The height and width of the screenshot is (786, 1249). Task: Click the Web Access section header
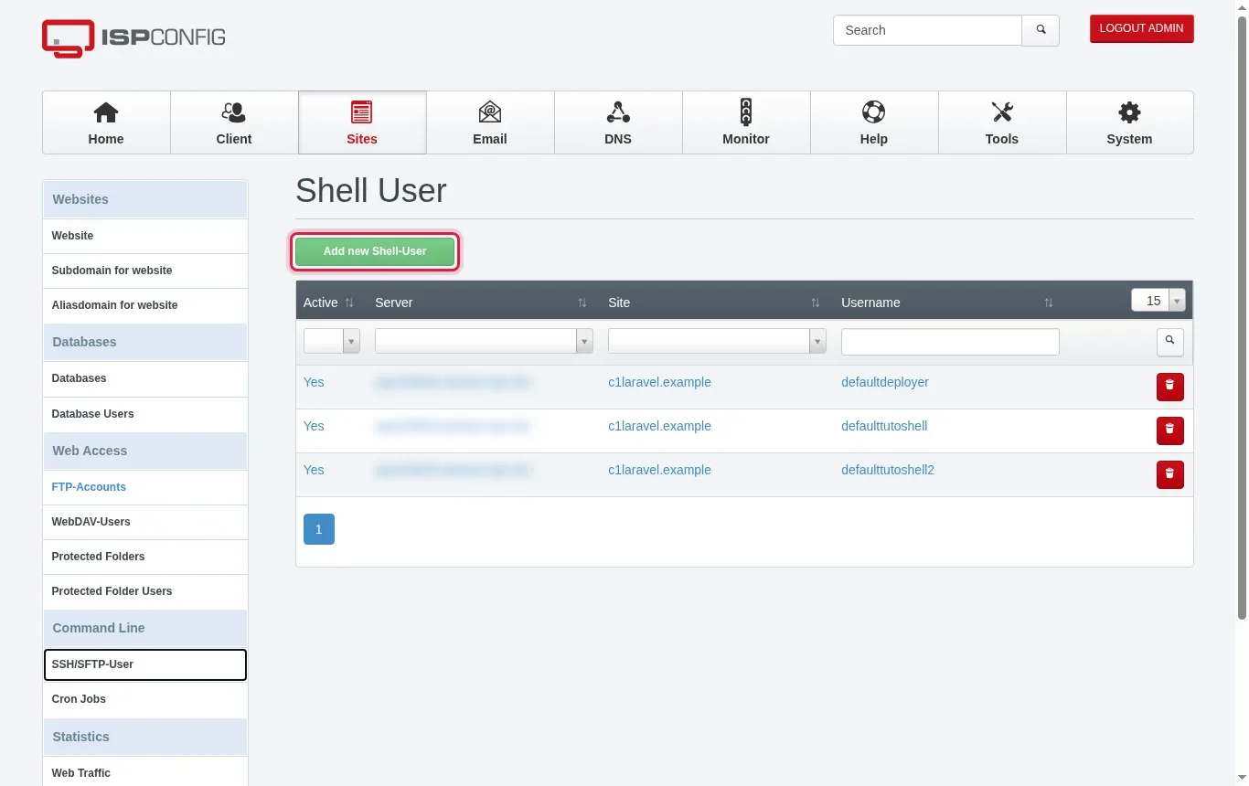point(145,451)
